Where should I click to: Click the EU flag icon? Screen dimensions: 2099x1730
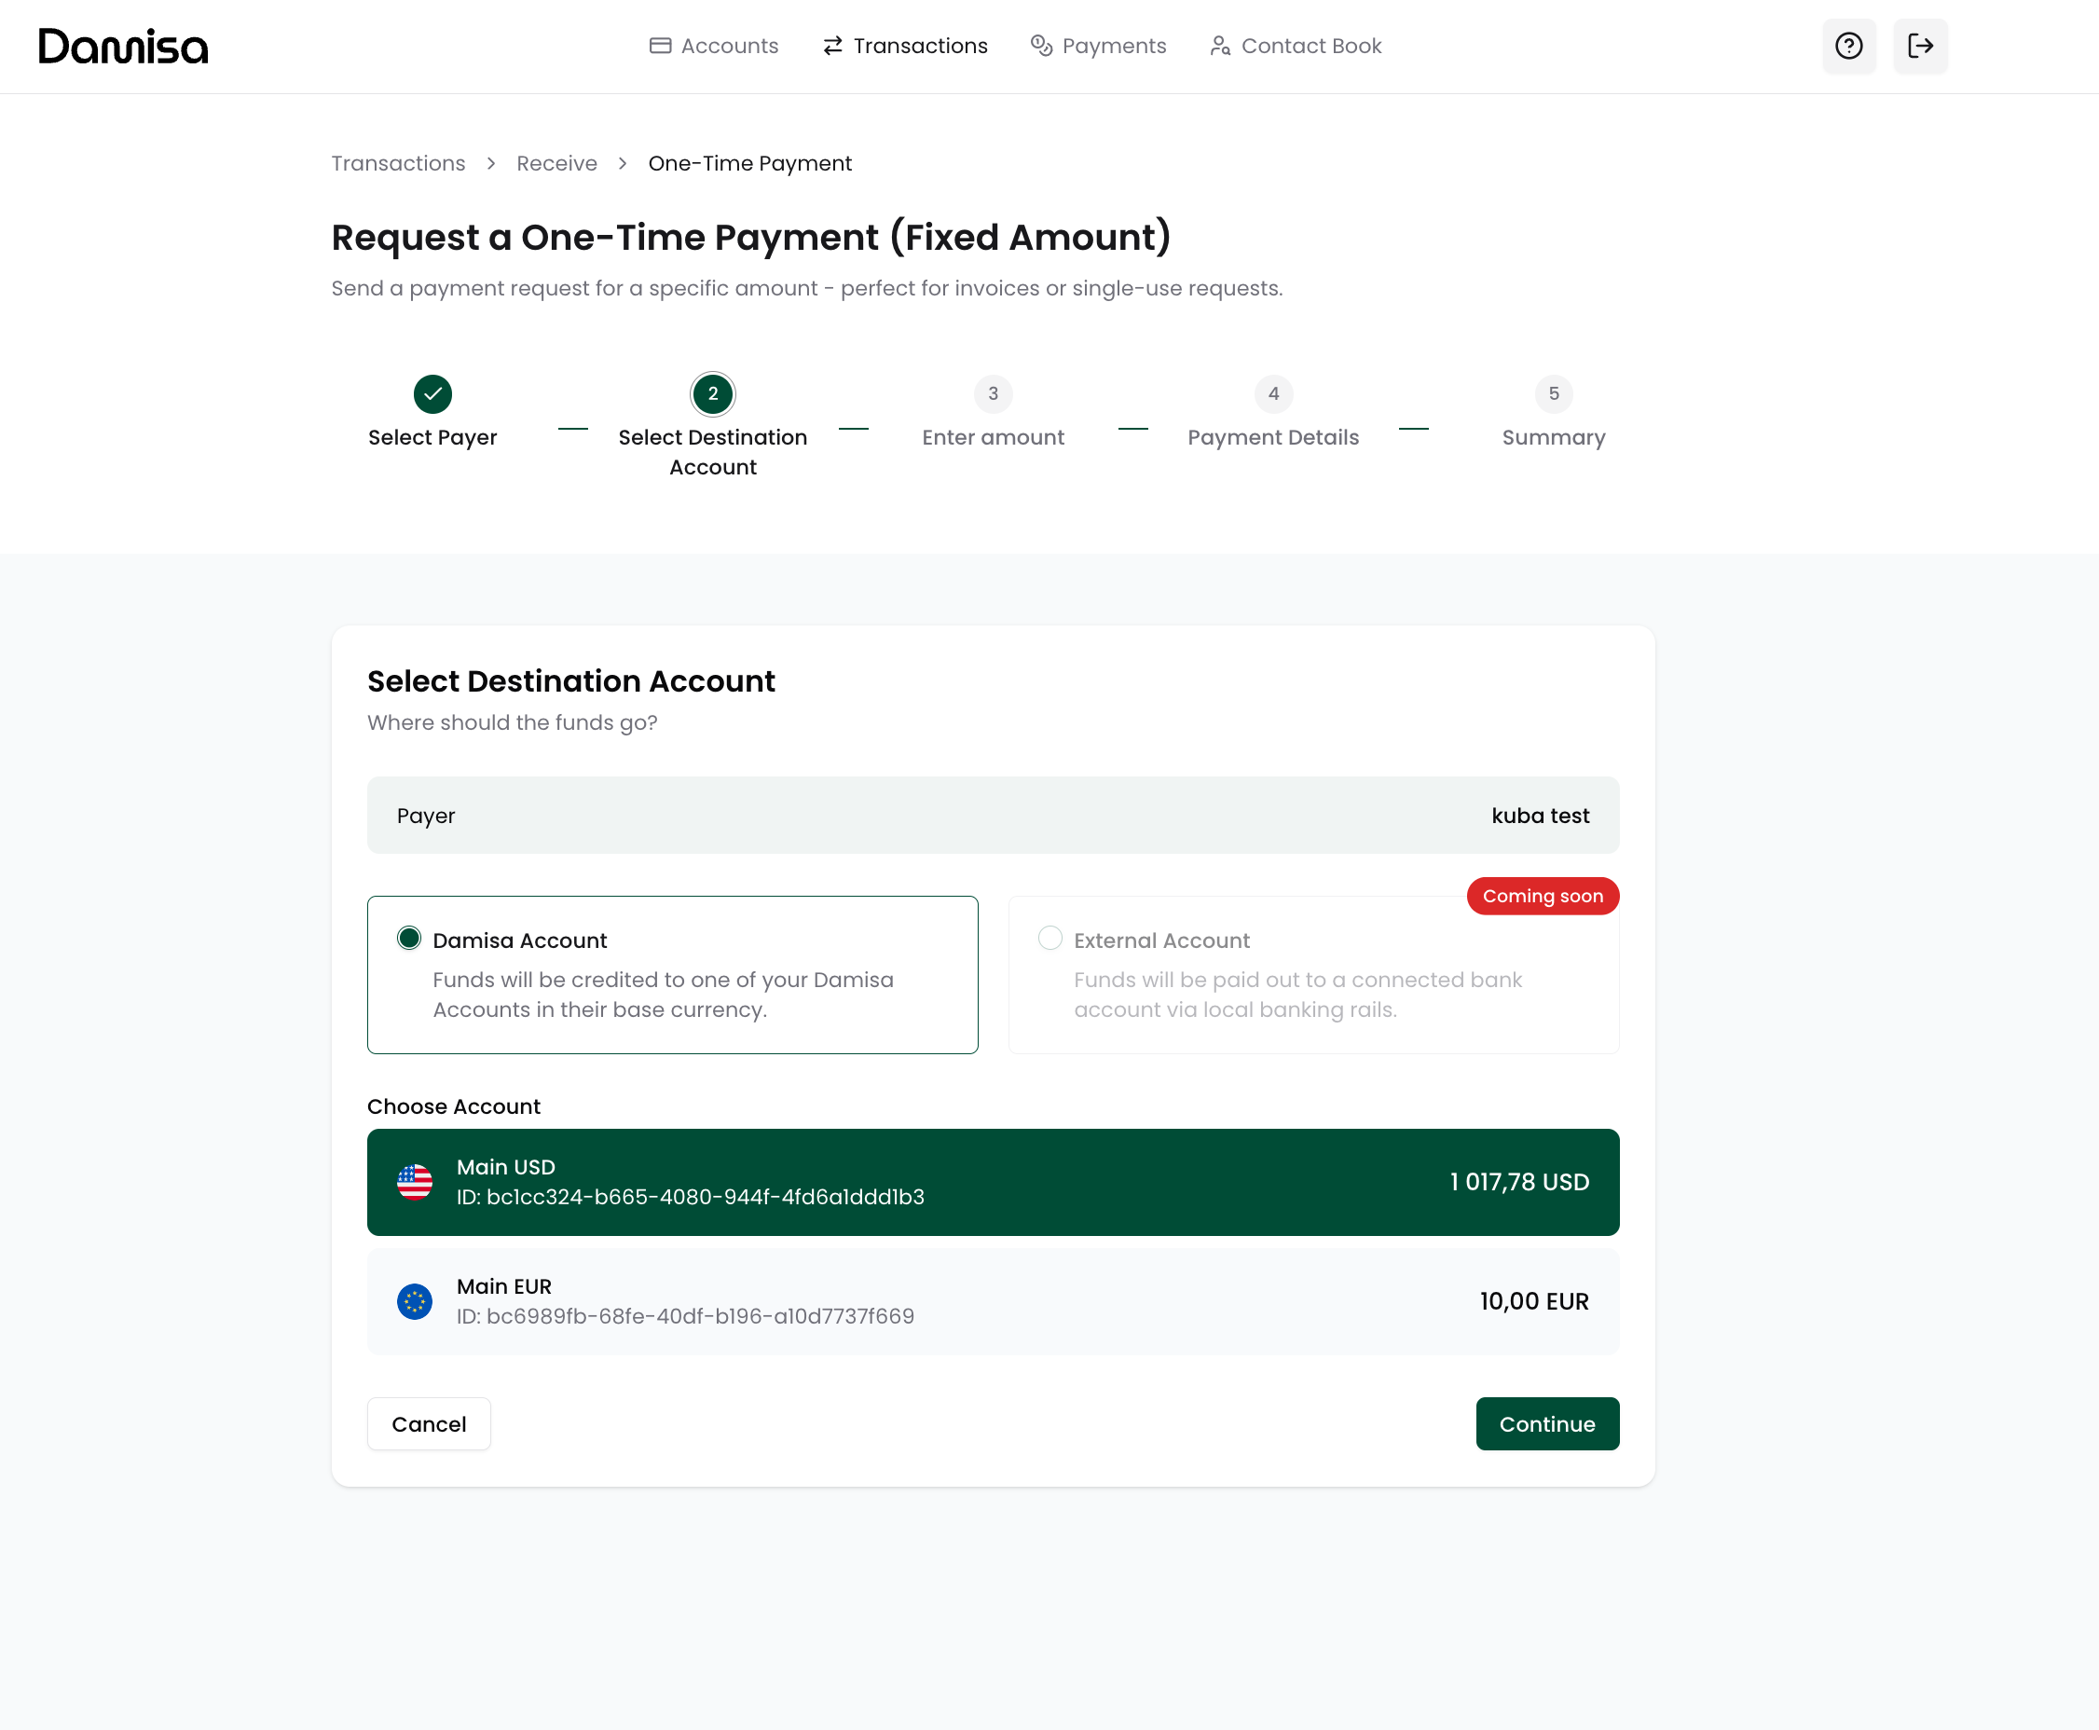(x=415, y=1301)
